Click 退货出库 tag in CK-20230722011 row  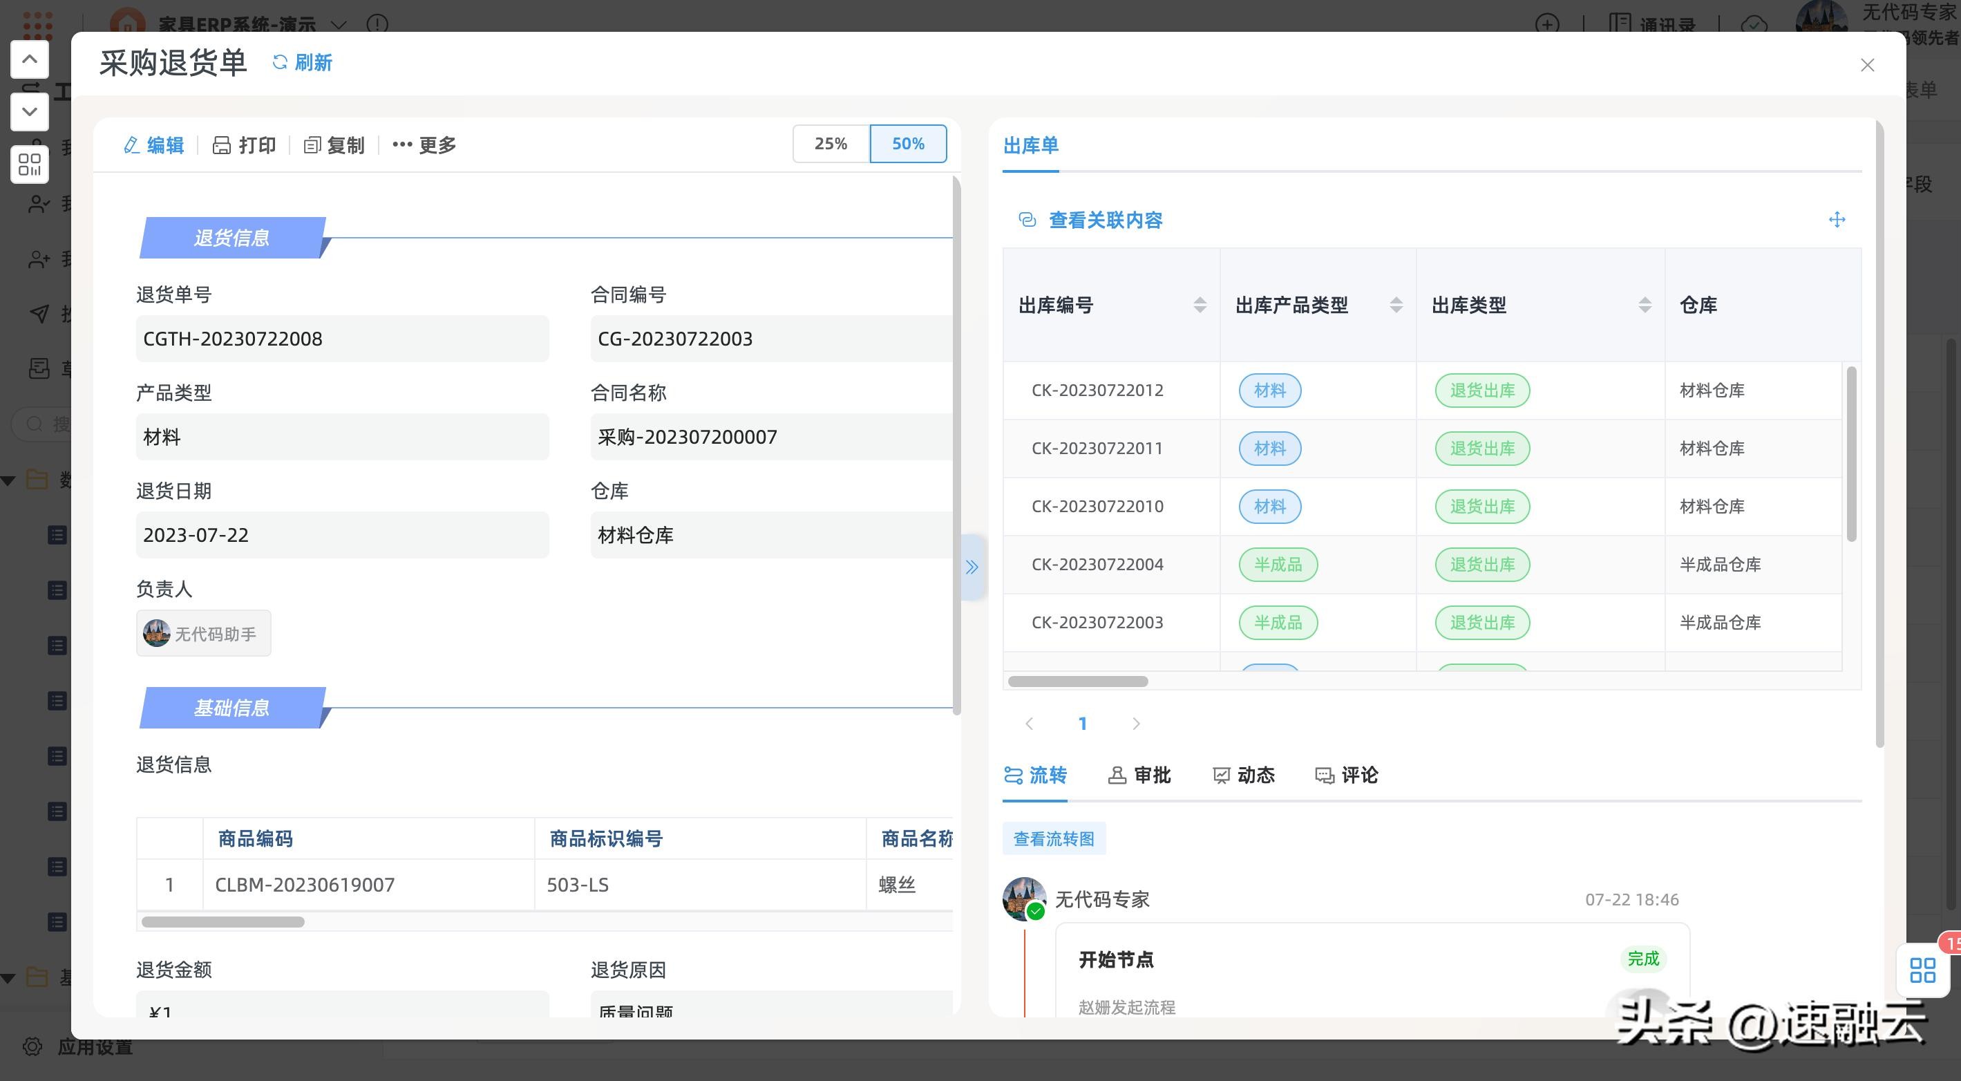tap(1482, 449)
